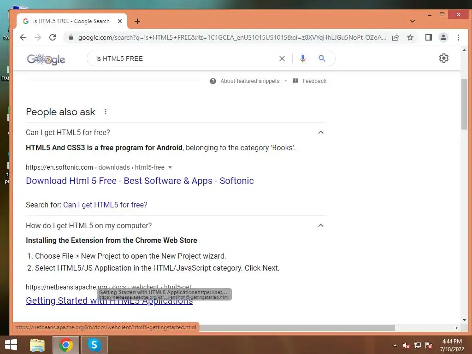This screenshot has width=472, height=354.
Task: Open the Chrome profile avatar menu
Action: pyautogui.click(x=443, y=37)
